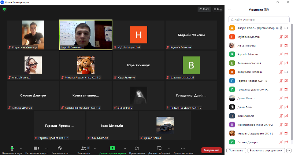Image resolution: width=293 pixels, height=155 pixels.
Task: Click Грищенко Дар'я's camera-off icon in list
Action: [286, 89]
